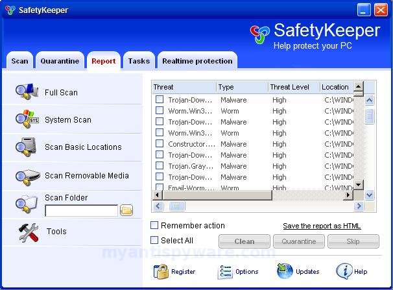Tick the Trojan.Gray... row checkbox
This screenshot has width=393, height=290.
(x=160, y=165)
